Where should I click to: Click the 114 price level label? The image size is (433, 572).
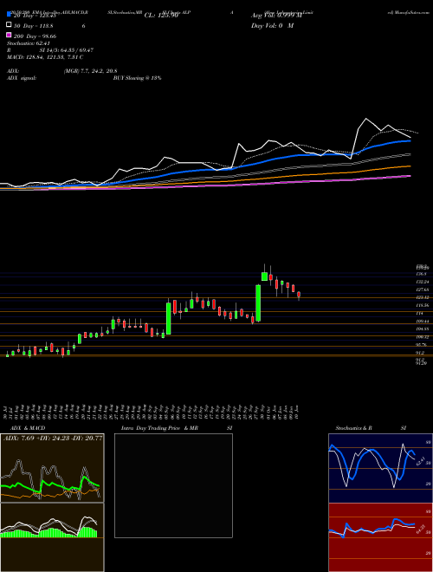click(x=420, y=313)
